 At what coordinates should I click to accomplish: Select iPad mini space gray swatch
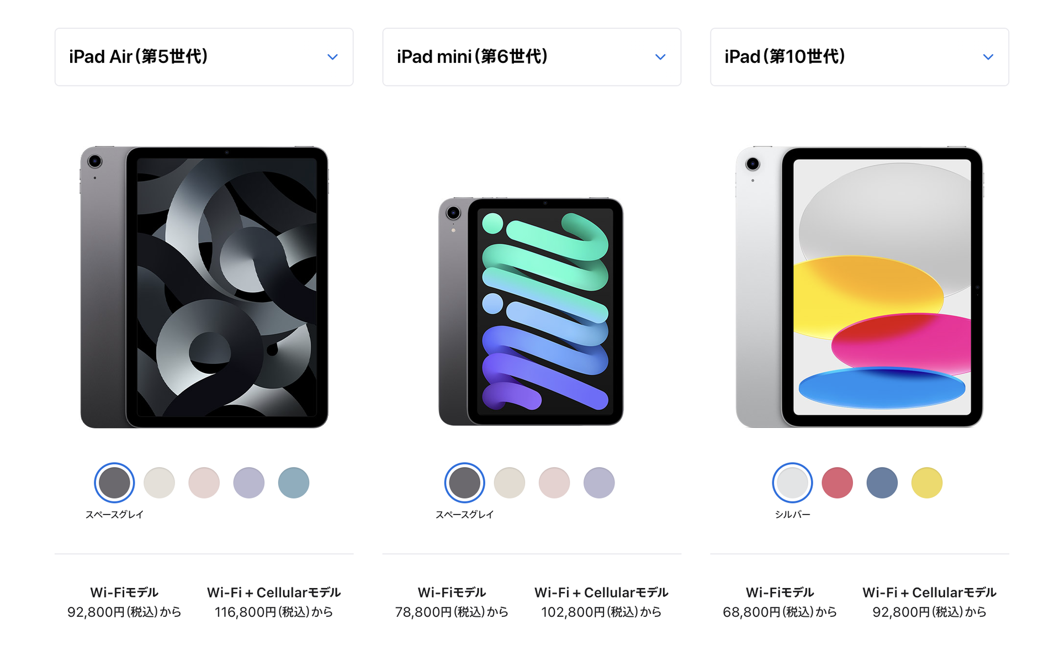(464, 483)
